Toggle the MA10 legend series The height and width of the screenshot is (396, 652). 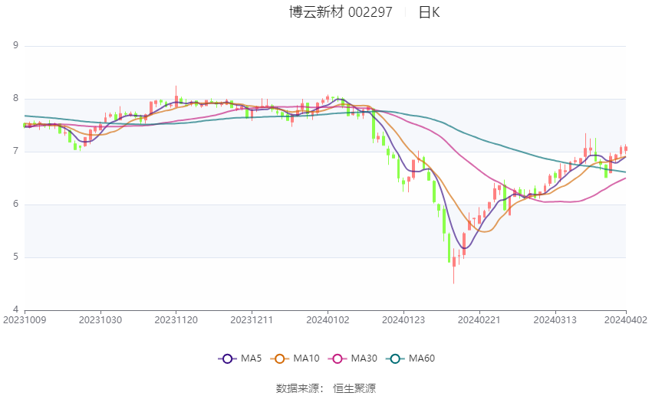pyautogui.click(x=295, y=358)
